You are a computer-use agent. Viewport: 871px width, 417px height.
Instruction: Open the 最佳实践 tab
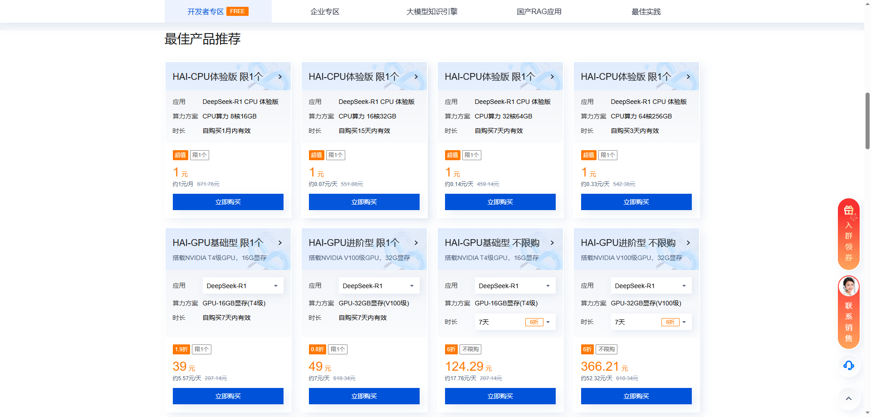646,11
